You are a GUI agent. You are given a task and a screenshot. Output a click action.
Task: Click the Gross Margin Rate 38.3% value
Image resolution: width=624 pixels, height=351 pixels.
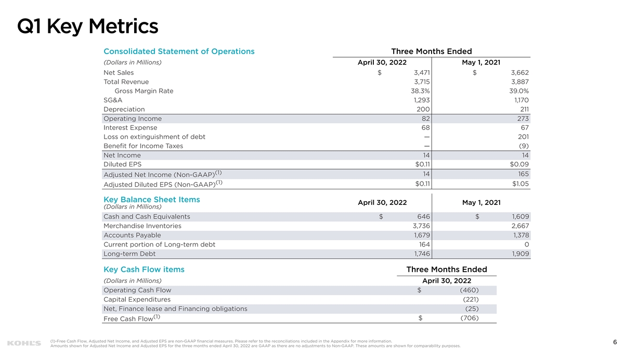coord(420,91)
